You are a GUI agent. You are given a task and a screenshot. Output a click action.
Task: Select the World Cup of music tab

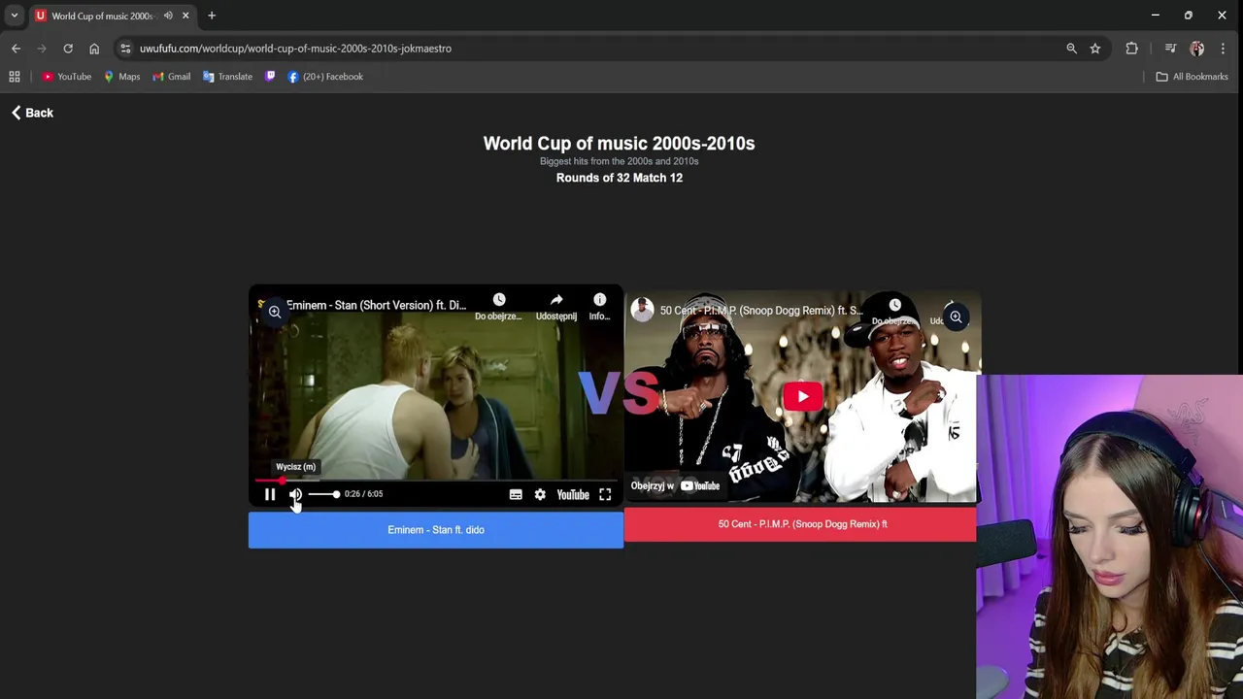101,16
